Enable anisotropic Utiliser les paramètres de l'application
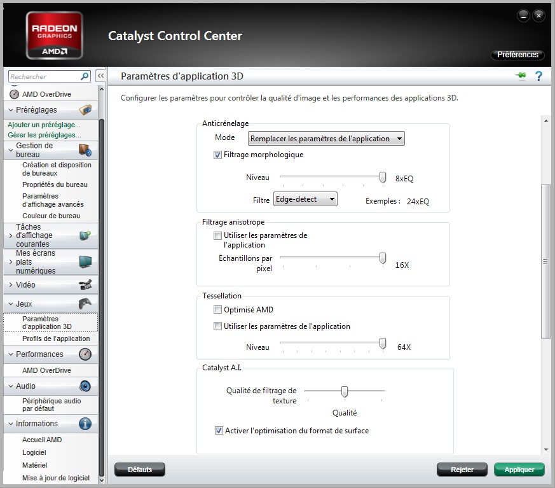This screenshot has height=488, width=555. tap(217, 235)
